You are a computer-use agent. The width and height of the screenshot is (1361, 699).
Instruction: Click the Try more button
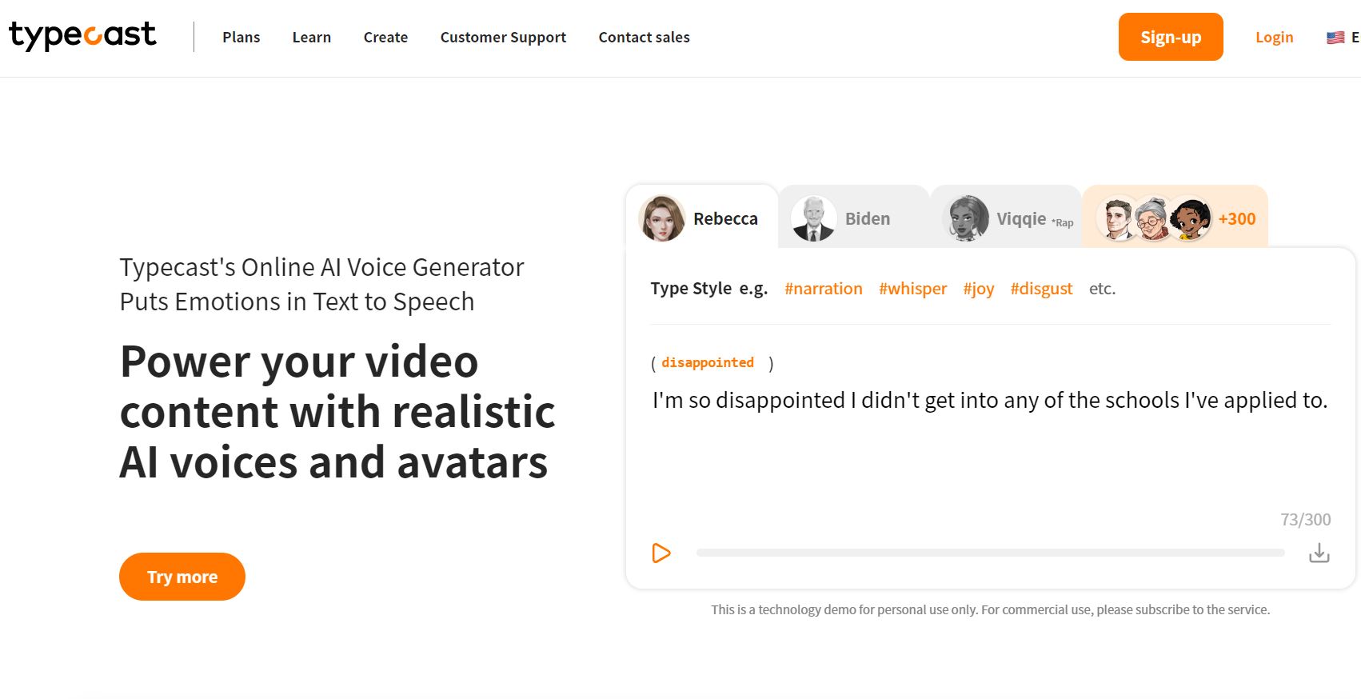182,577
